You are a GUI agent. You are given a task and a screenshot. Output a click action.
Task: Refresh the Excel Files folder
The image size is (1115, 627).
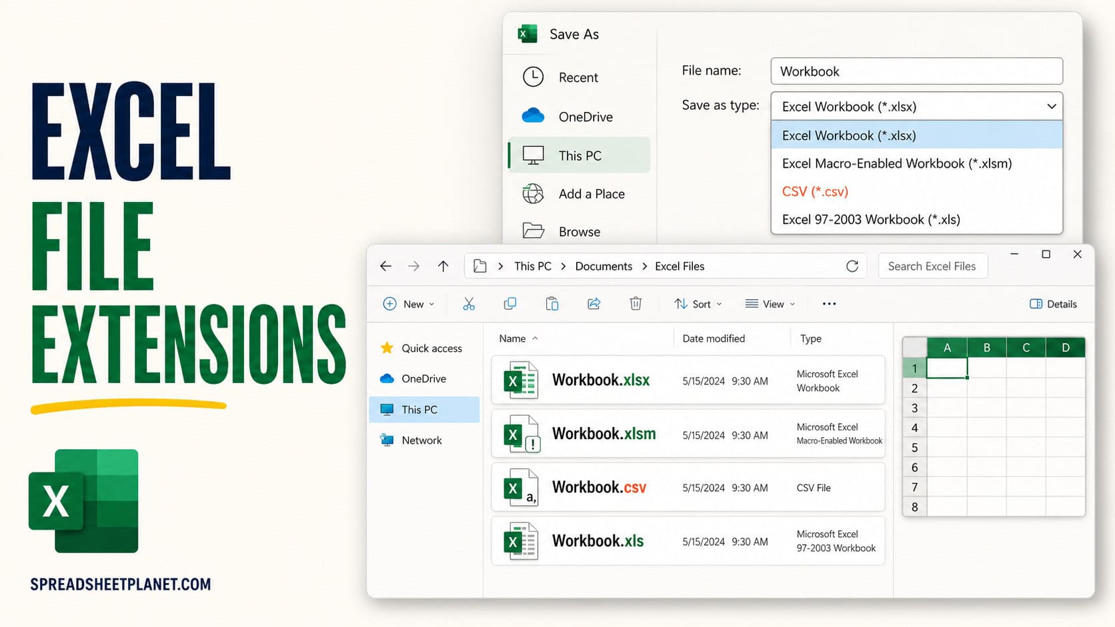[852, 266]
